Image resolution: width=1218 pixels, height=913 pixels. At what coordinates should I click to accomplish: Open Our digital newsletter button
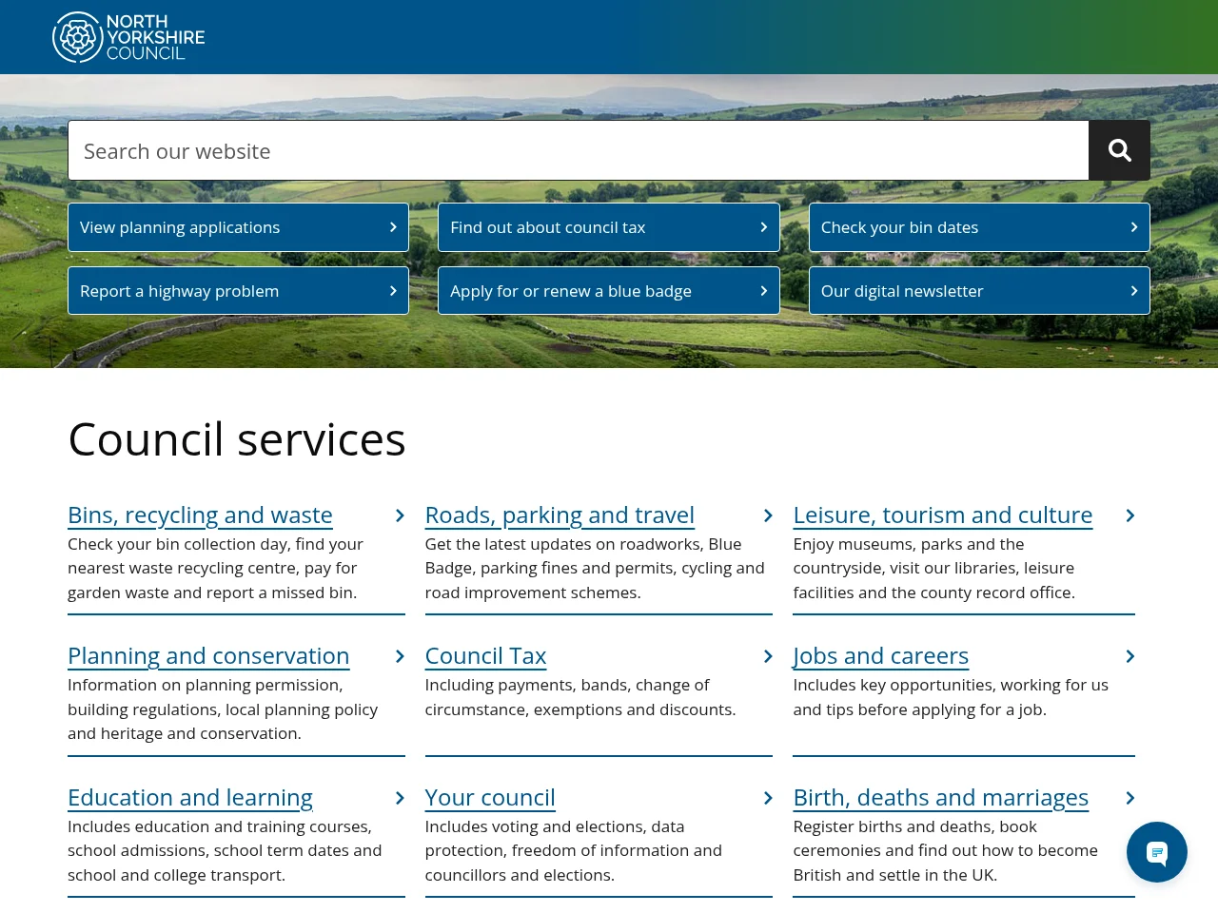pyautogui.click(x=979, y=291)
